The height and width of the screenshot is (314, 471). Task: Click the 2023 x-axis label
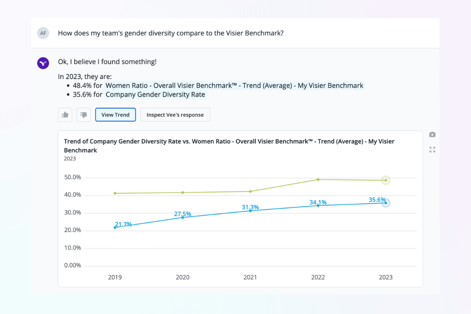[x=386, y=277]
